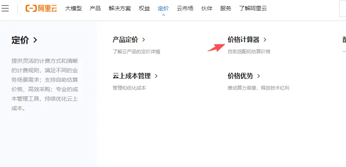Screen dimensions: 346x167
Task: Click the text 了解云产品的定价详情
Action: point(136,52)
